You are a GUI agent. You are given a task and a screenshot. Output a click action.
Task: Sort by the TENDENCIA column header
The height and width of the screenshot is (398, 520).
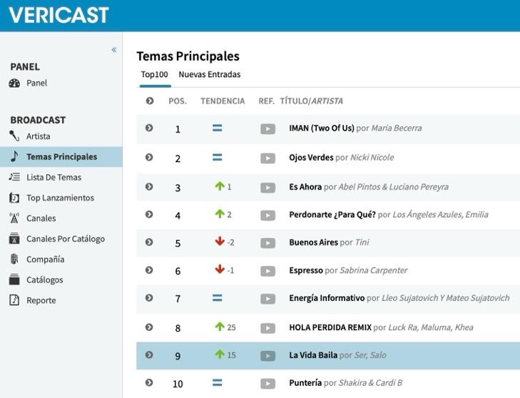point(223,101)
